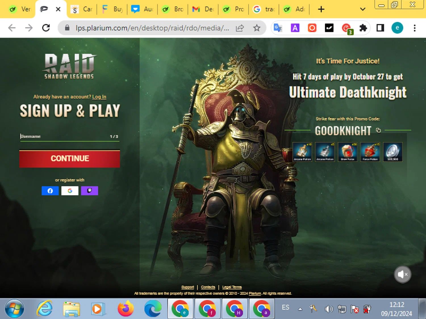
Task: Close the active Plarium tab
Action: pyautogui.click(x=58, y=9)
